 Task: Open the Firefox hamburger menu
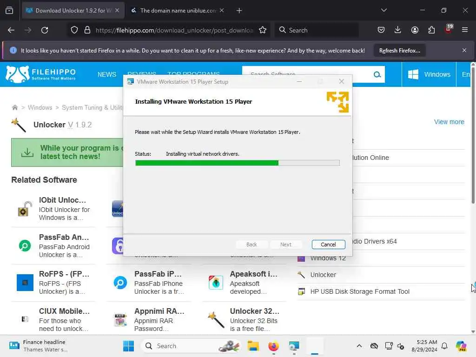coord(465,30)
